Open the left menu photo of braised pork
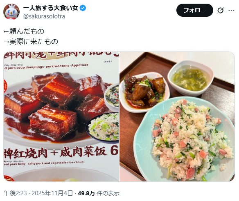The image size is (239, 201). tap(61, 116)
